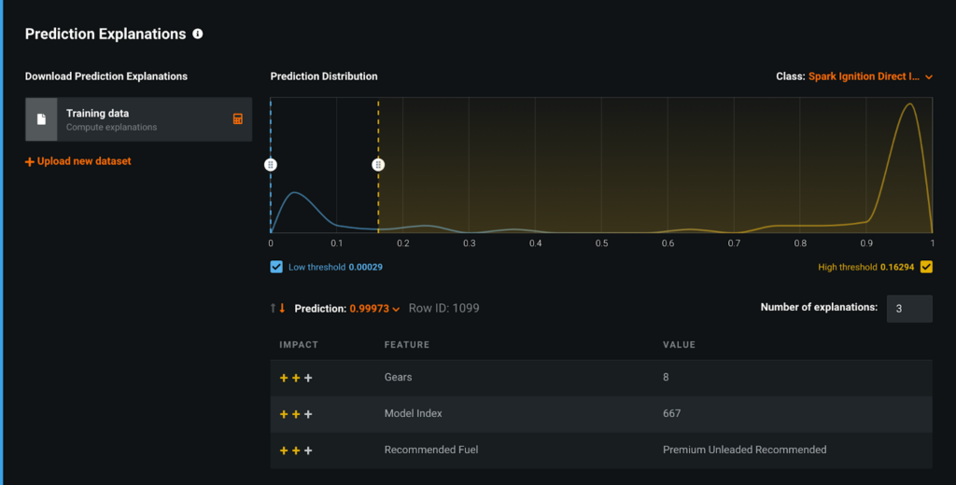956x485 pixels.
Task: Click the calculator icon for Training data
Action: 238,118
